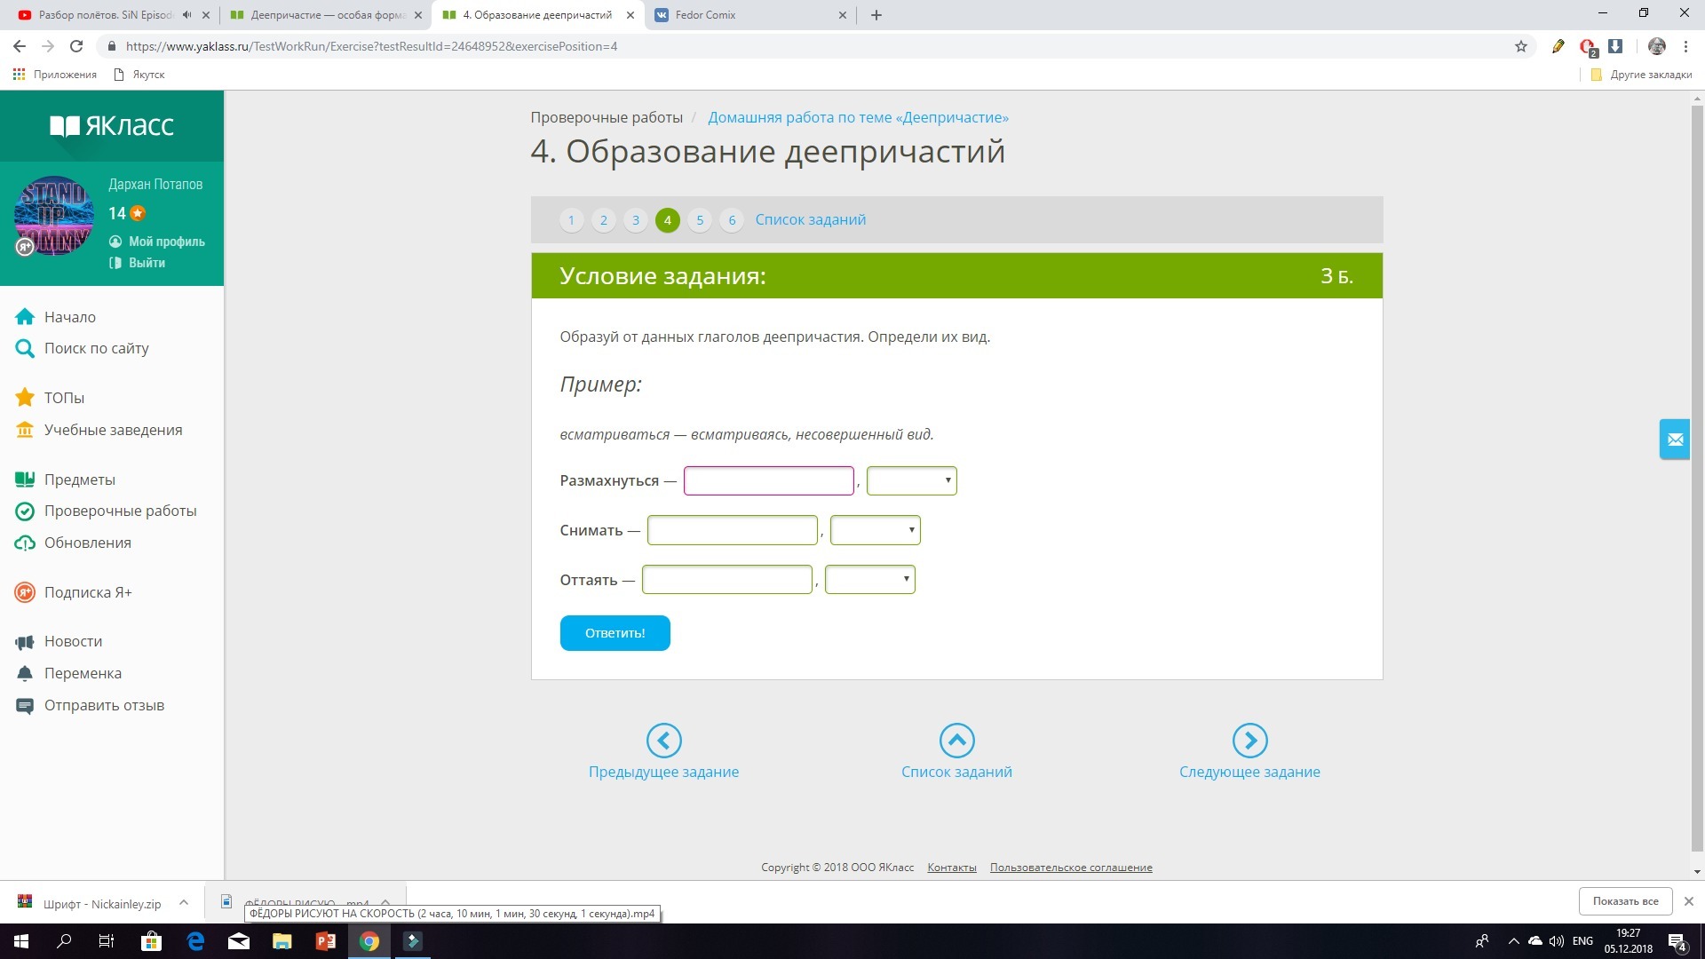Focus the Размахнуться answer field
Screen dimensions: 1705x959
769,480
